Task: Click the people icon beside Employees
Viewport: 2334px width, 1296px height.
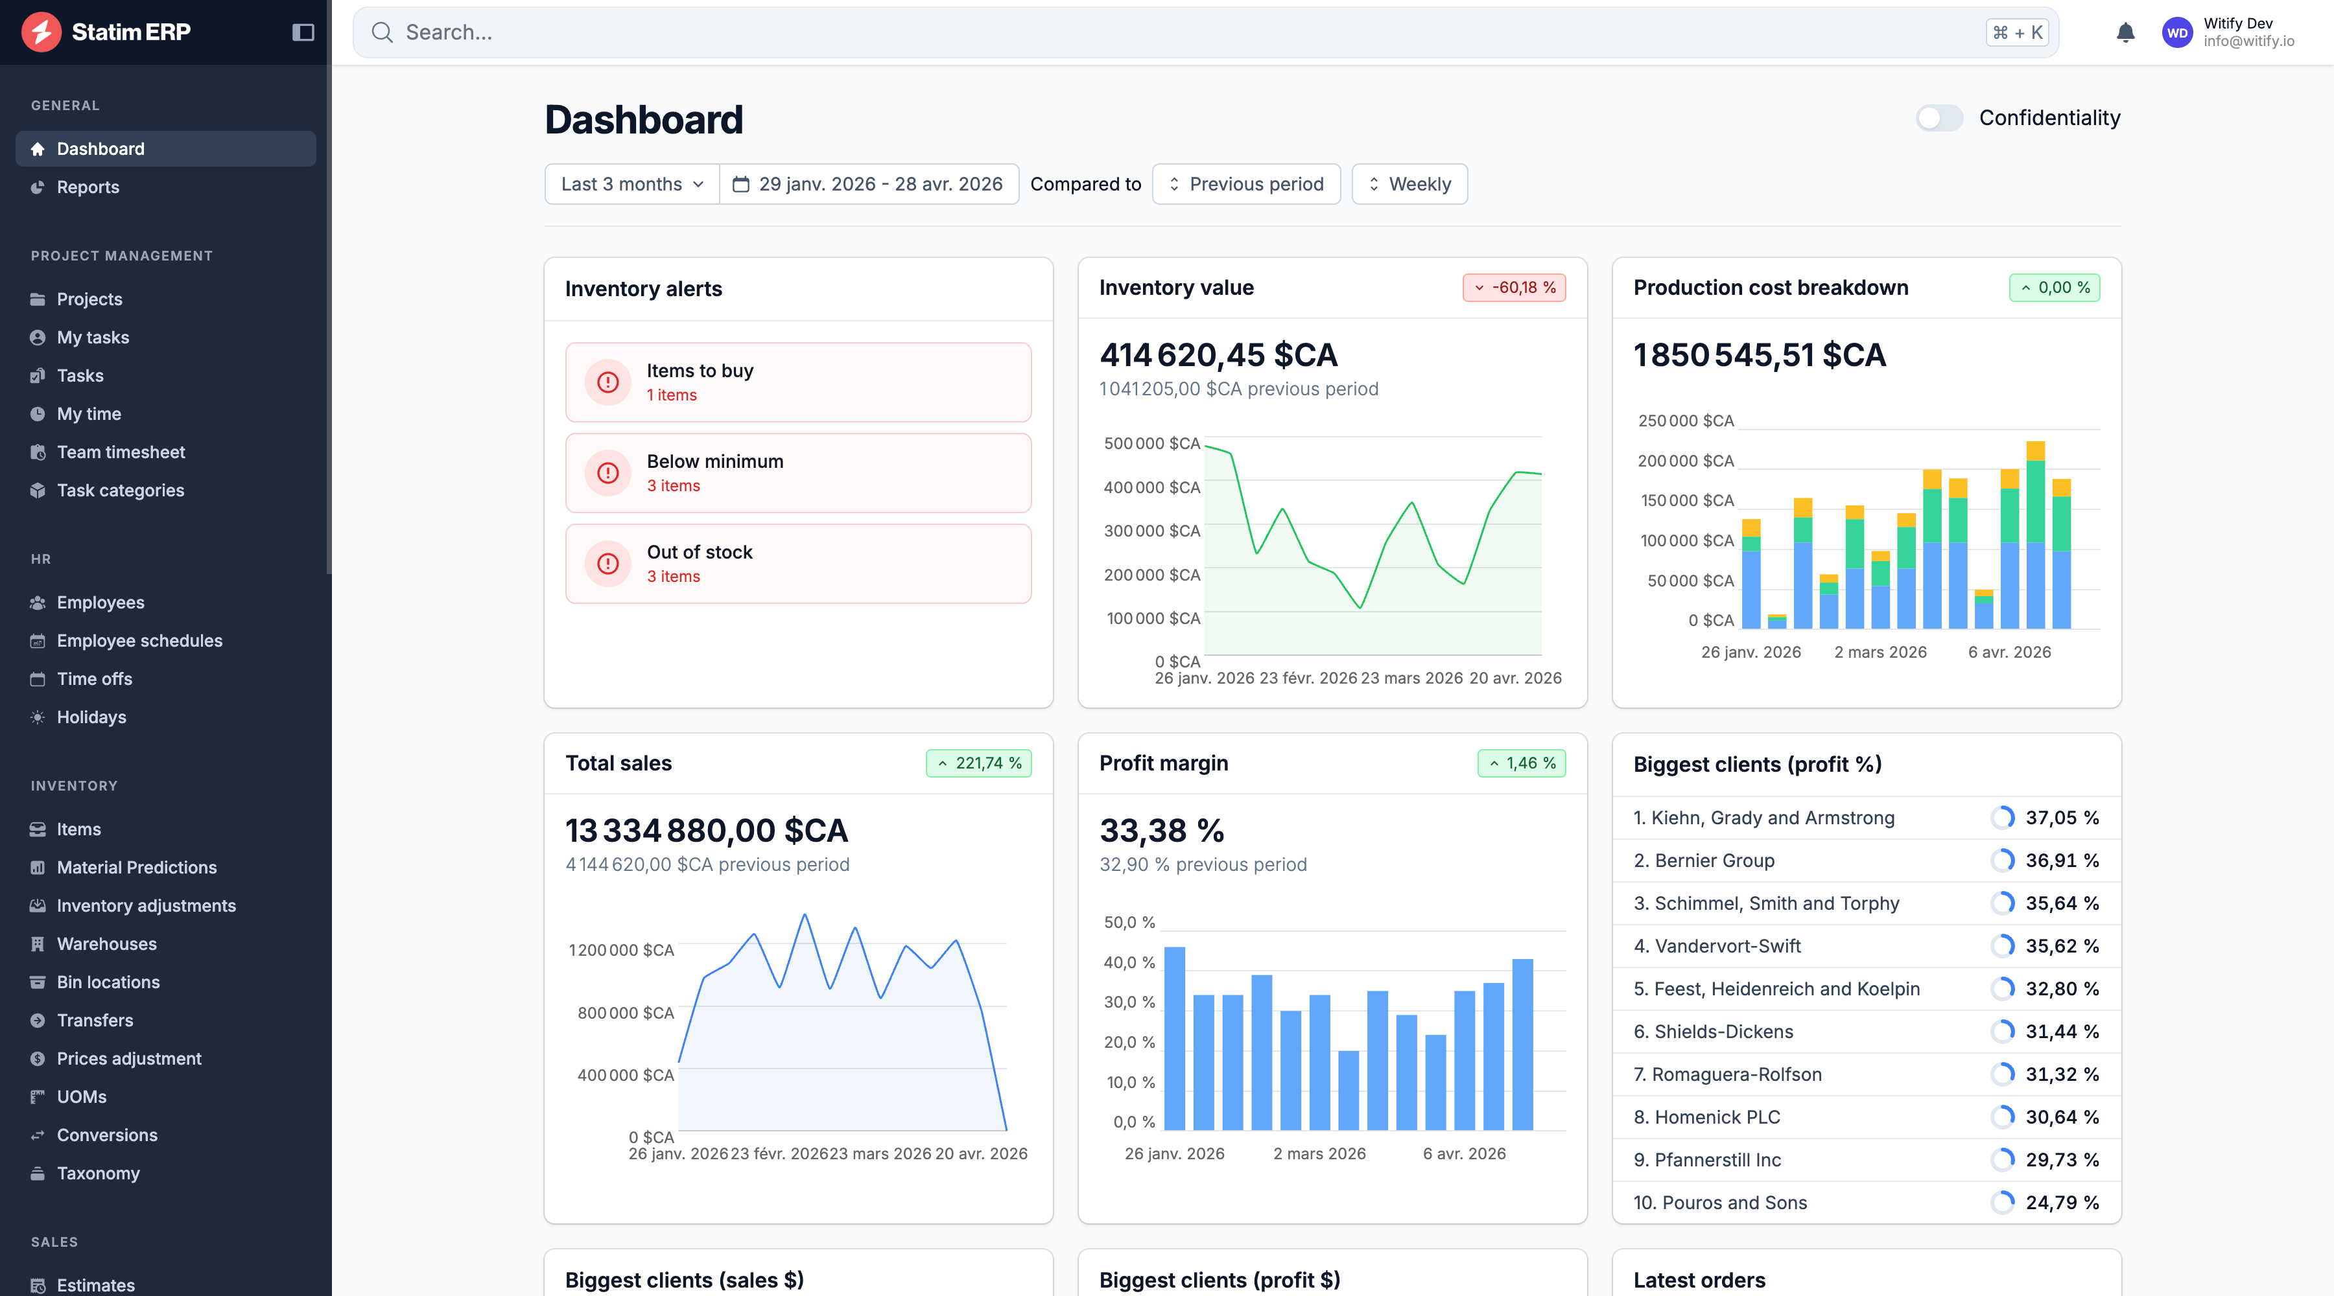Action: tap(38, 602)
